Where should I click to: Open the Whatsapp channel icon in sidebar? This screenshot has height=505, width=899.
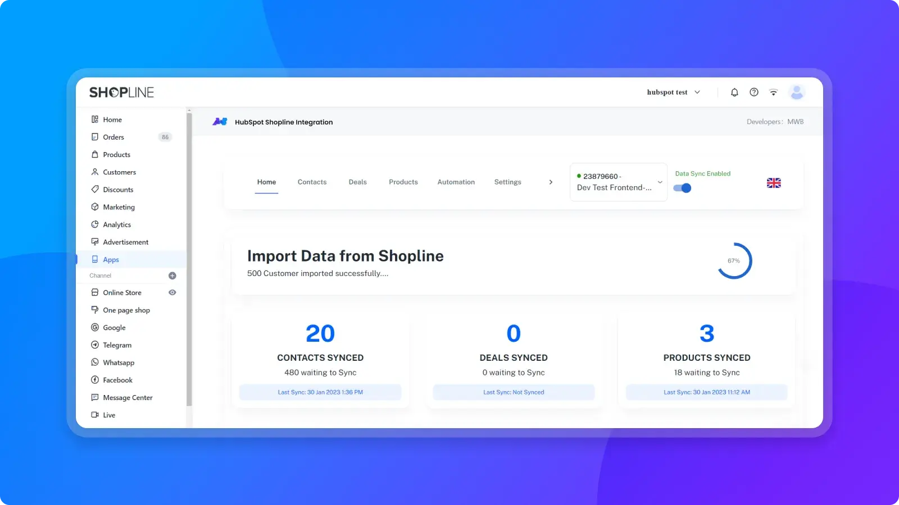(x=95, y=362)
